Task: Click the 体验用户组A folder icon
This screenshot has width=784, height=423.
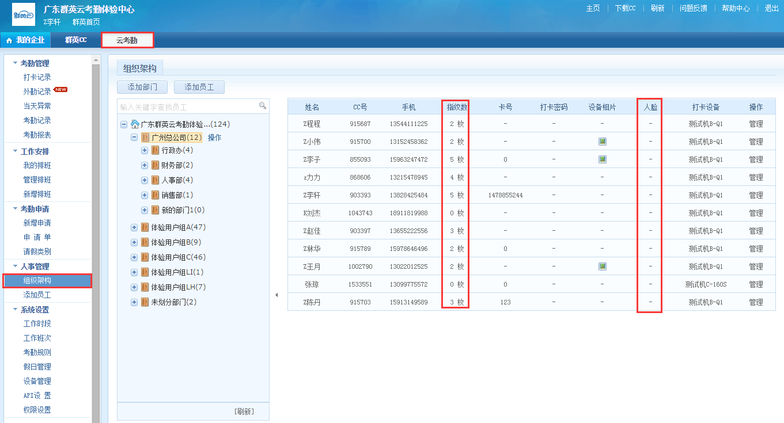Action: pos(145,227)
